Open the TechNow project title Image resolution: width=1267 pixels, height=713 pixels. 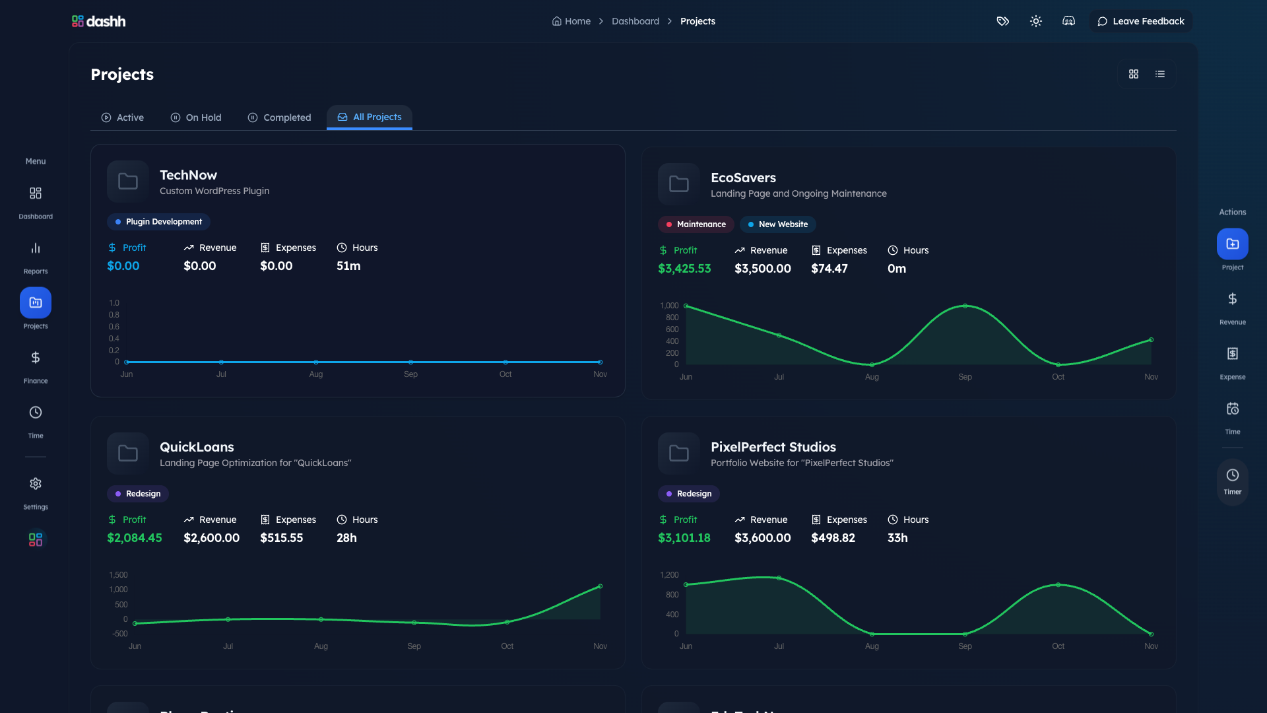point(188,175)
